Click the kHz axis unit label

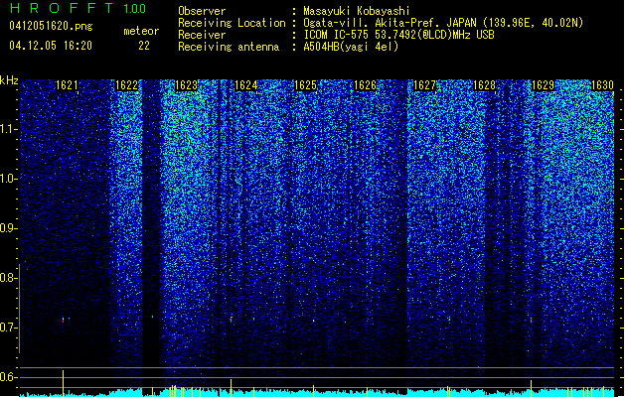pos(9,80)
